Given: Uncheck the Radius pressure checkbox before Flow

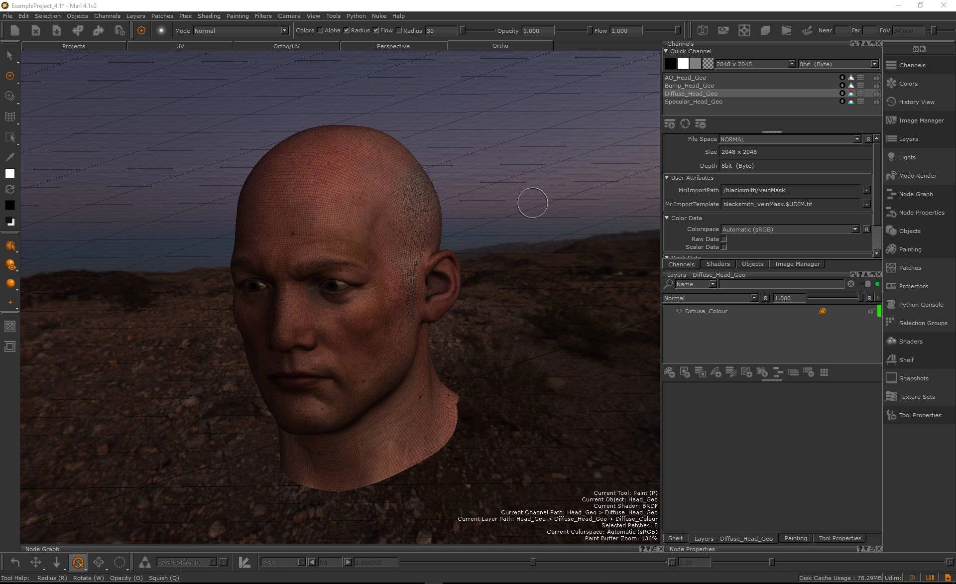Looking at the screenshot, I should (375, 30).
